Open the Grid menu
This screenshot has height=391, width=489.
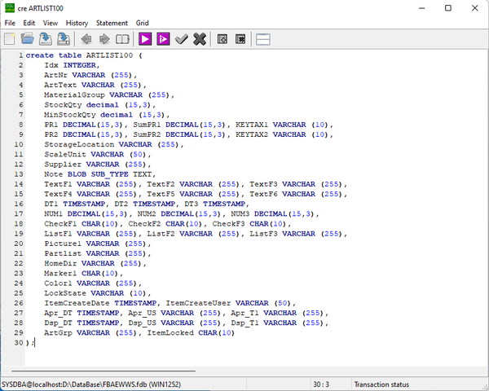pos(142,23)
